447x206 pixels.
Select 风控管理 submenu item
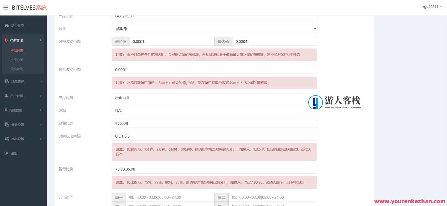tap(17, 69)
